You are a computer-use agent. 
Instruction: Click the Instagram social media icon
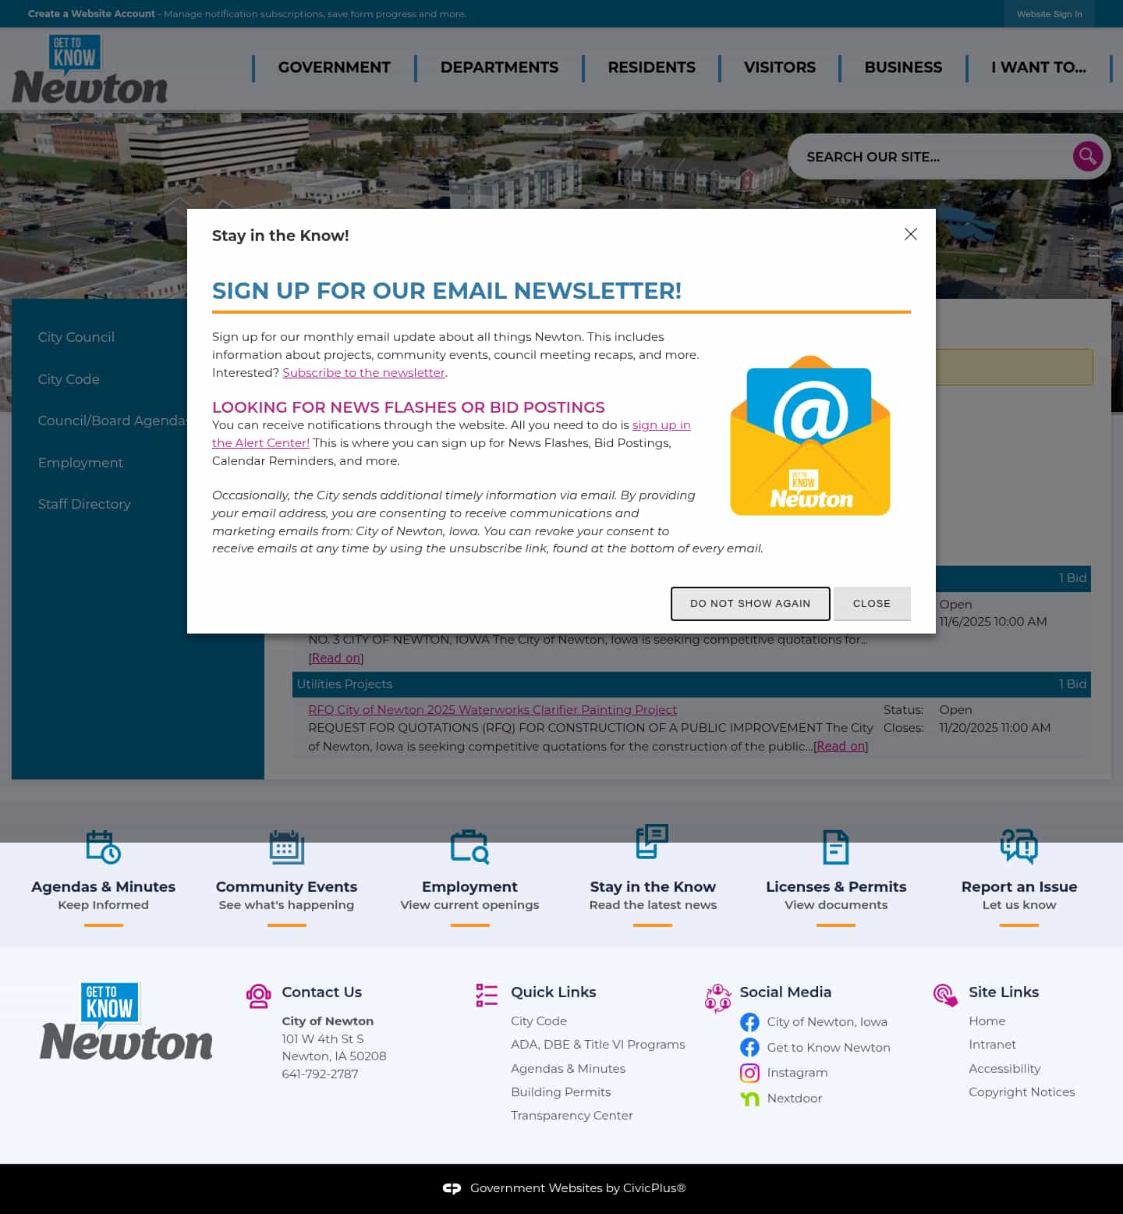pos(749,1073)
